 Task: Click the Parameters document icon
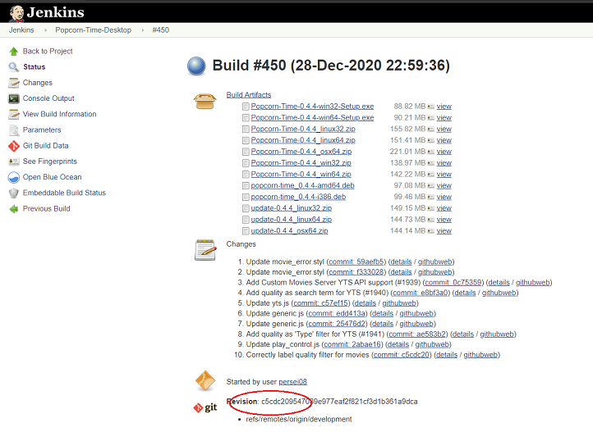pos(14,130)
